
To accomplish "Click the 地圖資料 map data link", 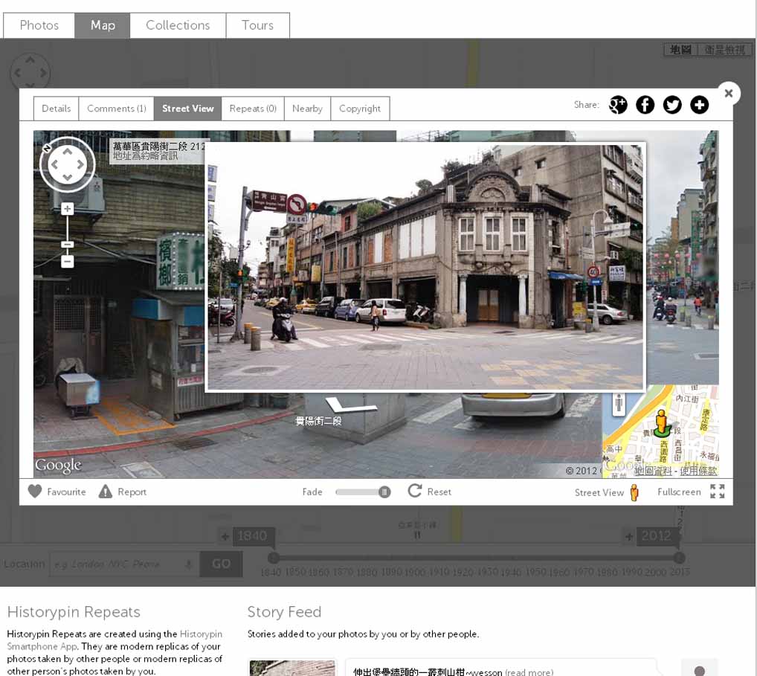I will (x=653, y=471).
